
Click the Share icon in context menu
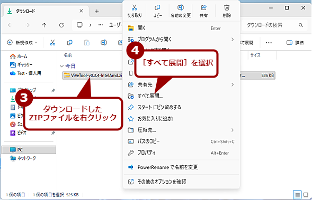tap(203, 8)
